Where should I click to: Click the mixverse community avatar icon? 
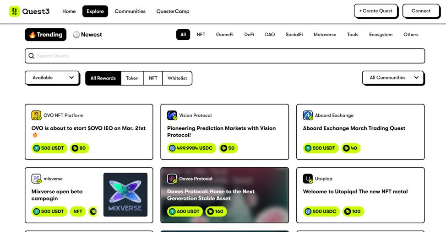coord(36,179)
